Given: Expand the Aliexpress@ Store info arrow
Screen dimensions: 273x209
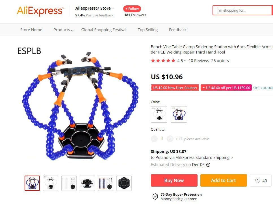Looking at the screenshot, I should (x=113, y=8).
